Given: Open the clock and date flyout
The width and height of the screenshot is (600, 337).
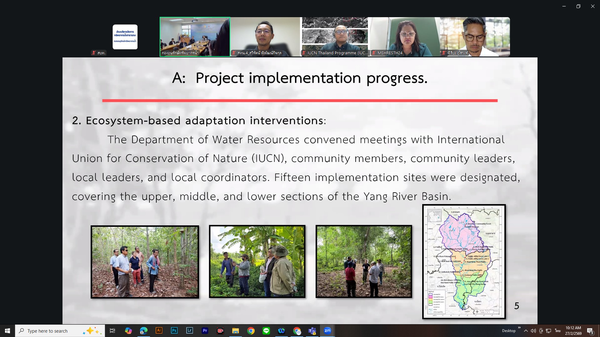Looking at the screenshot, I should [573, 331].
